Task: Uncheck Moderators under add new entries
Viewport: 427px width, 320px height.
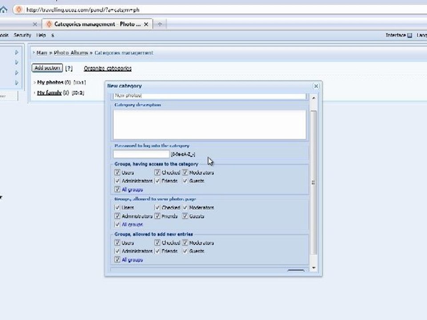Action: click(185, 243)
